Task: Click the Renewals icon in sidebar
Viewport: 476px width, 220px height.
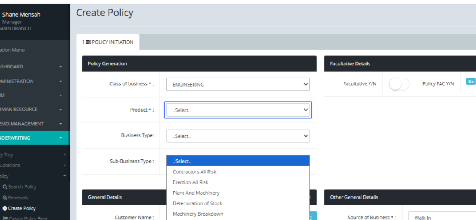Action: click(5, 197)
